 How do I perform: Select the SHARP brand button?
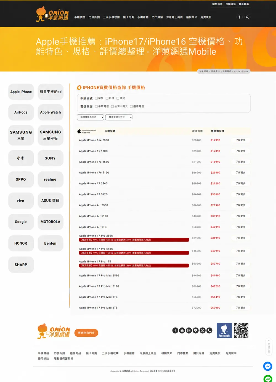click(21, 265)
